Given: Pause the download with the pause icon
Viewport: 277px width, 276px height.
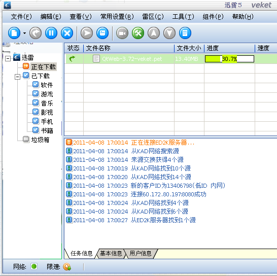Looking at the screenshot, I should pyautogui.click(x=51, y=33).
